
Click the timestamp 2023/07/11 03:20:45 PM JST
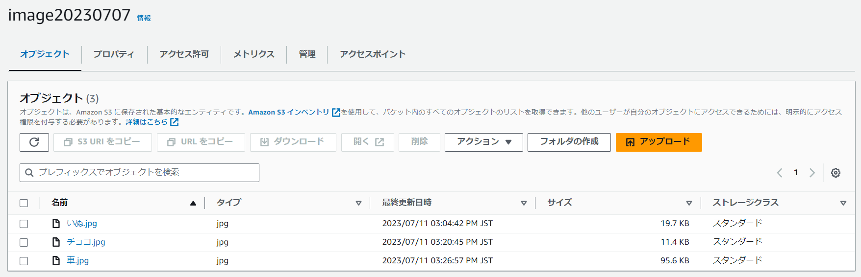[x=437, y=242]
